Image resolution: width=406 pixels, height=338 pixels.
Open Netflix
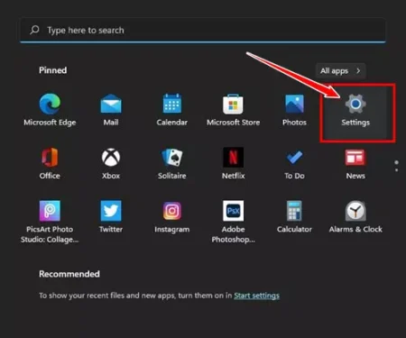233,164
